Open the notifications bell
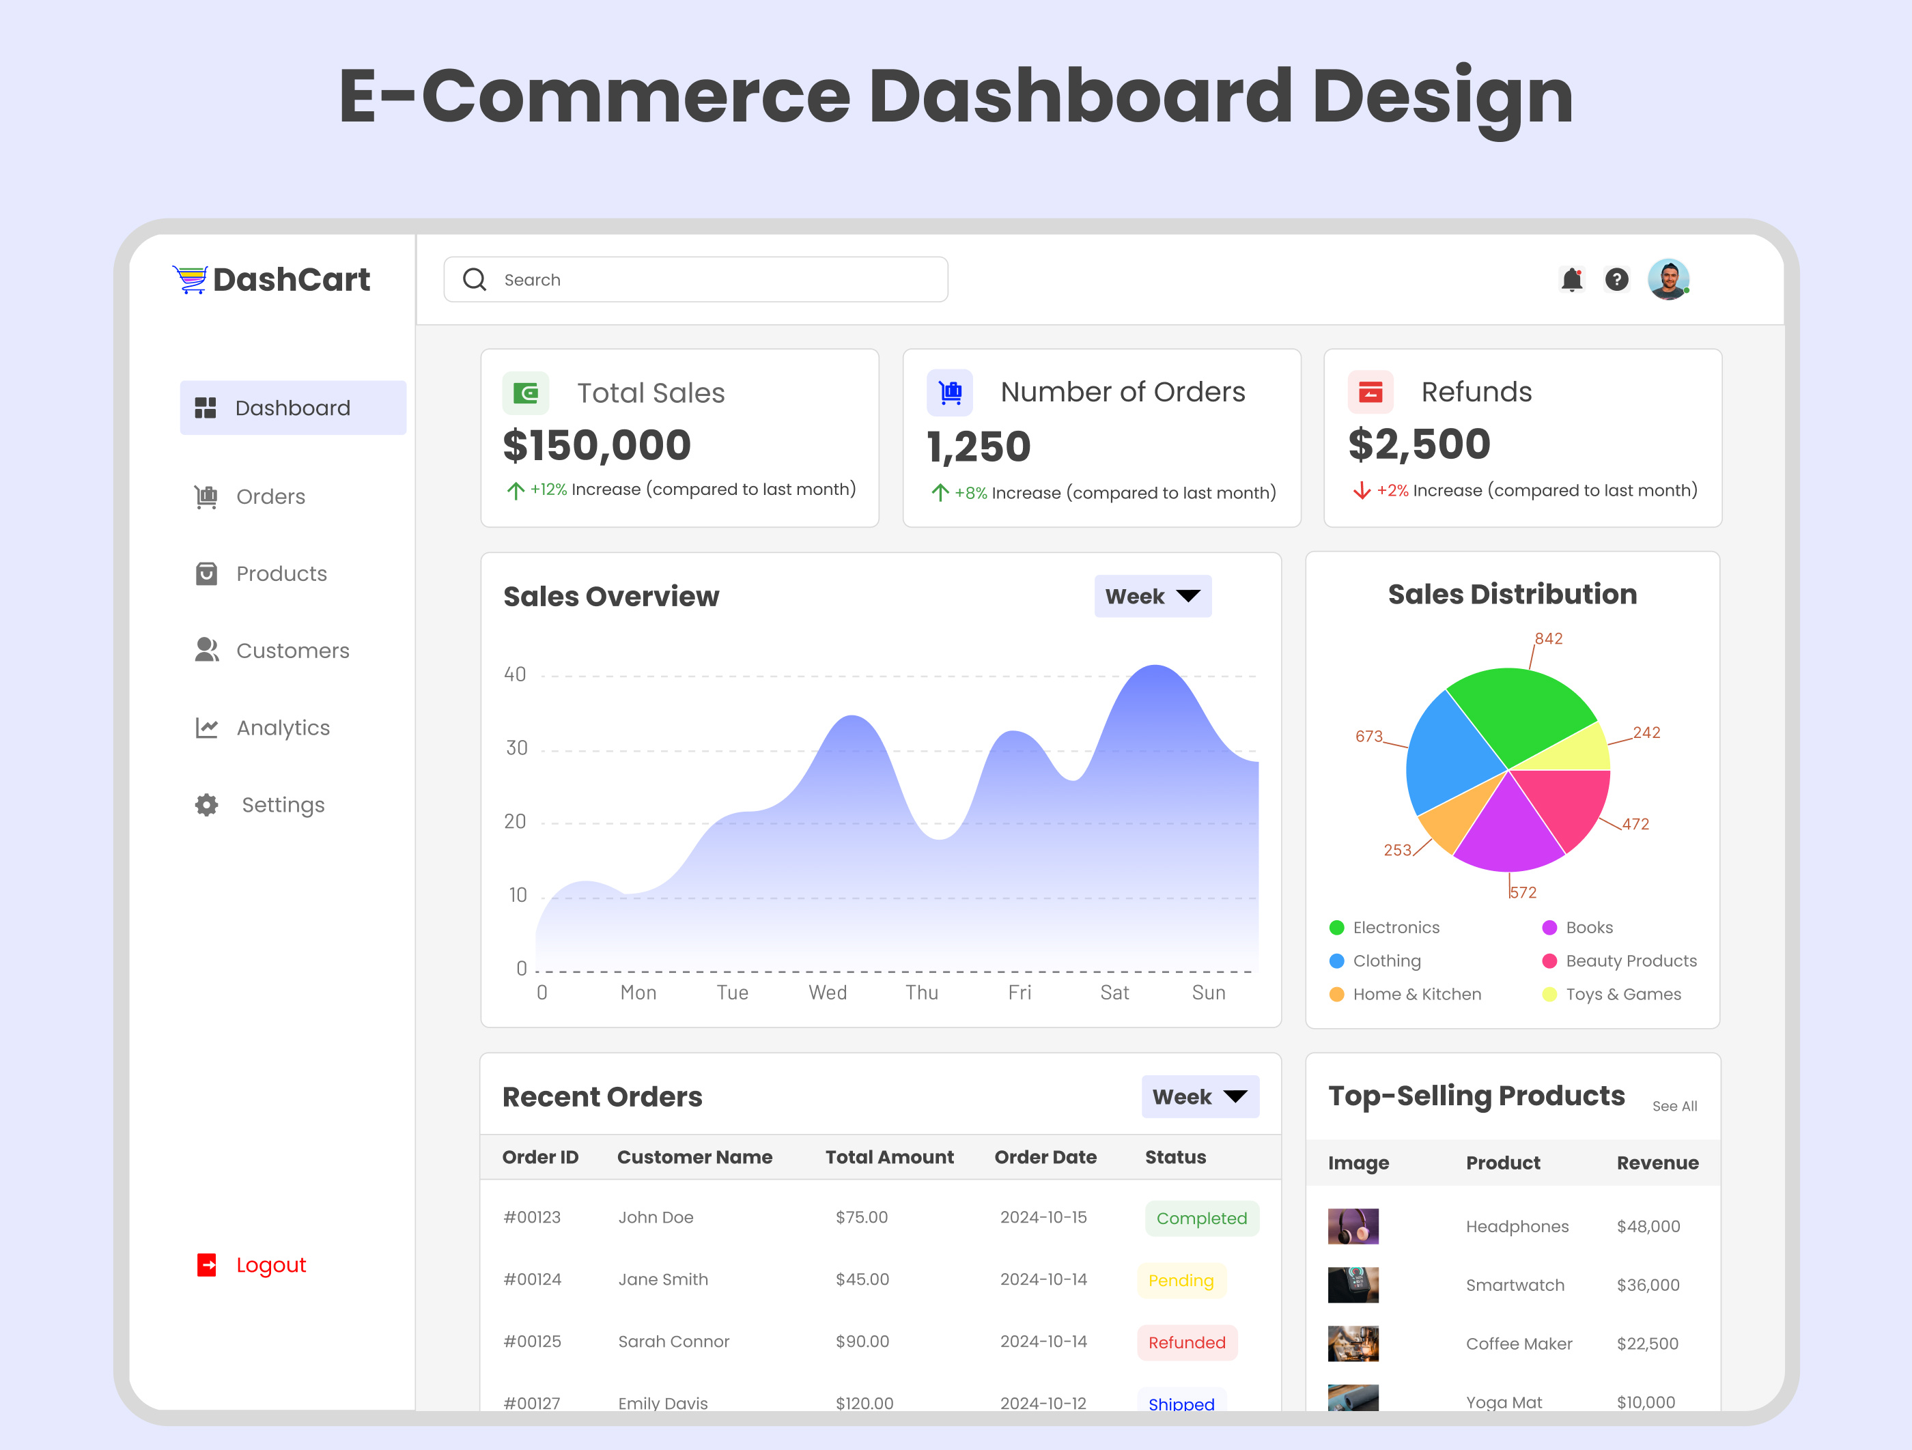Viewport: 1912px width, 1450px height. click(1573, 279)
